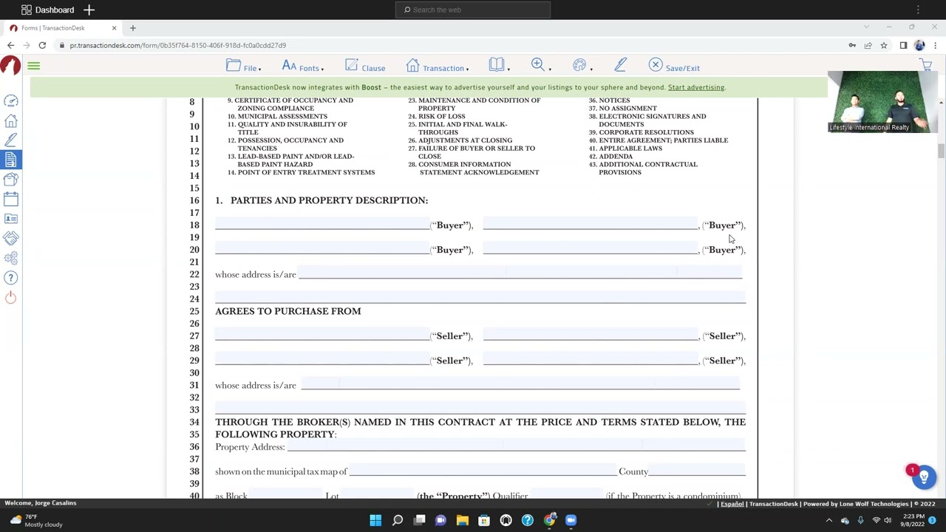This screenshot has width=946, height=532.
Task: Click the address bar URL
Action: pyautogui.click(x=177, y=45)
